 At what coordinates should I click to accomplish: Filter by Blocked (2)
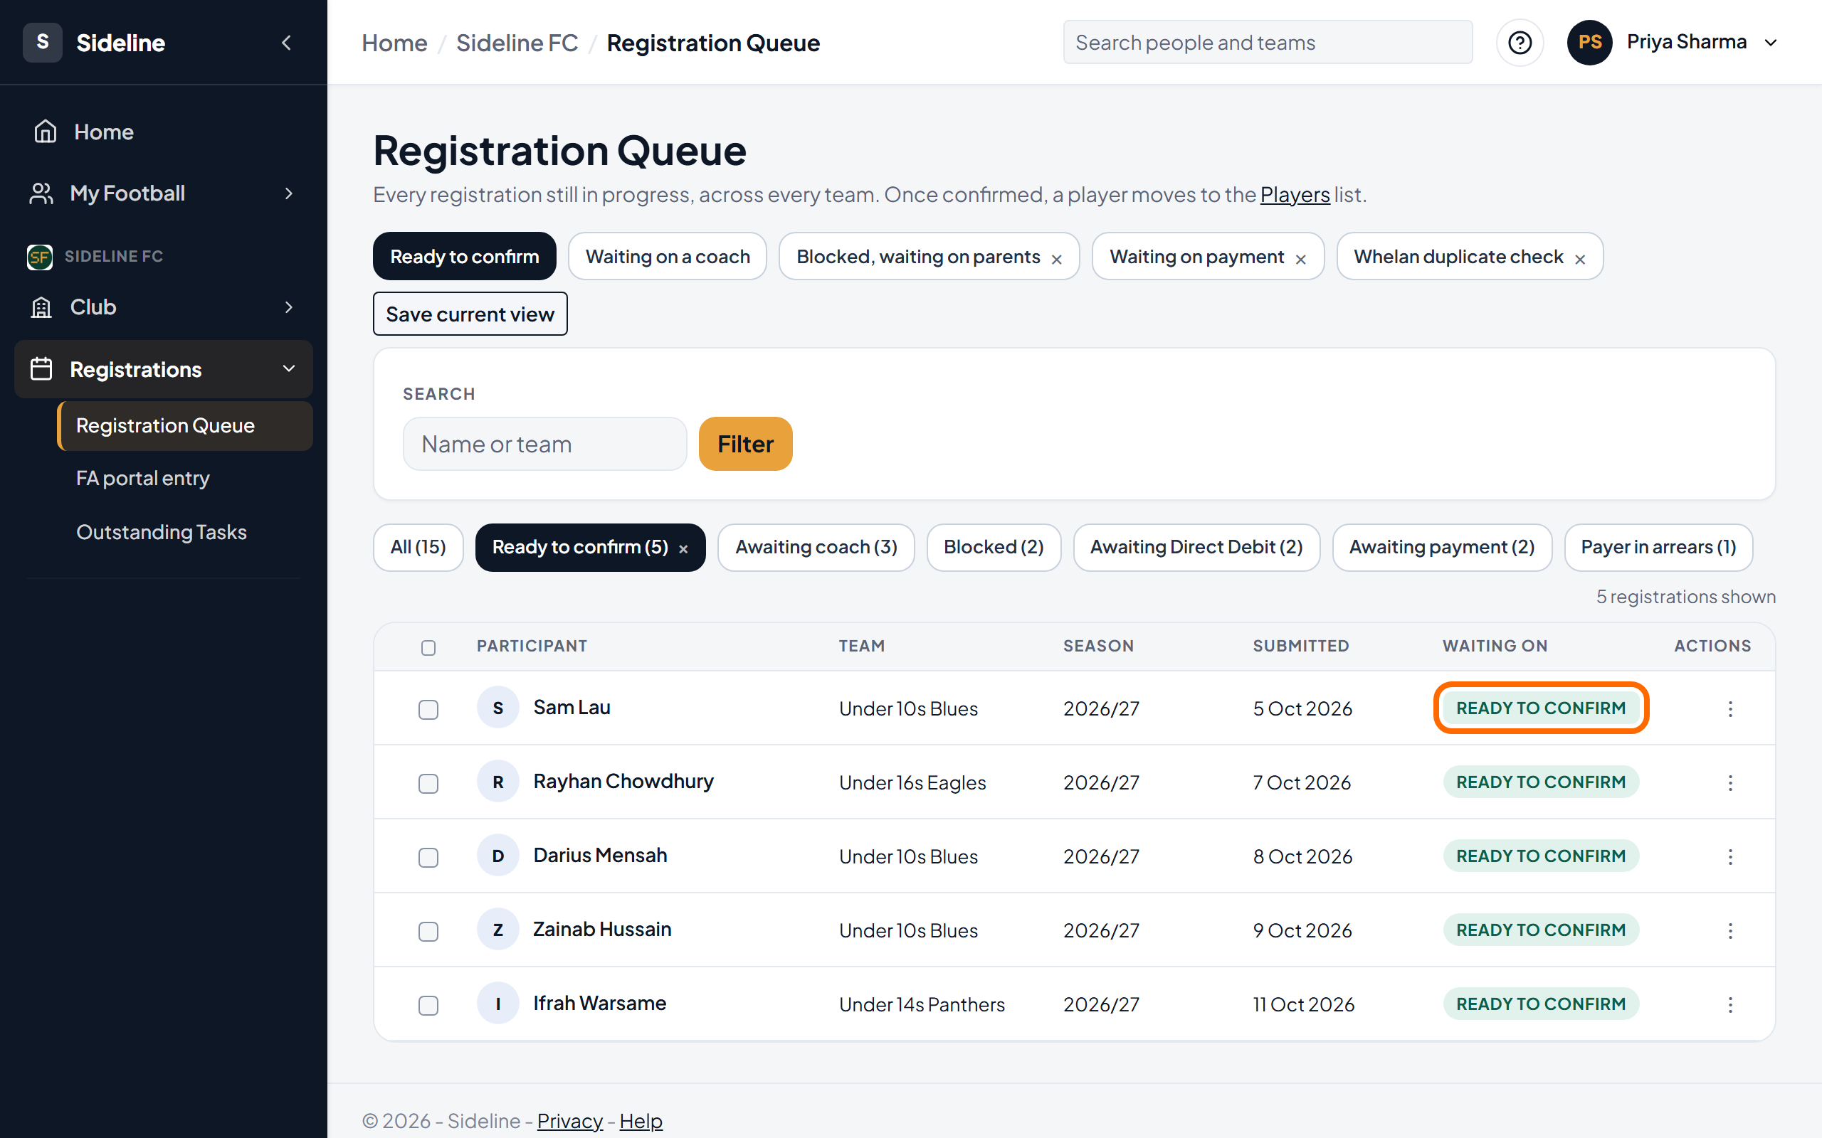click(993, 547)
